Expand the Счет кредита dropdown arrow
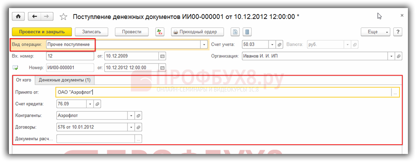The image size is (416, 162). (x=90, y=104)
